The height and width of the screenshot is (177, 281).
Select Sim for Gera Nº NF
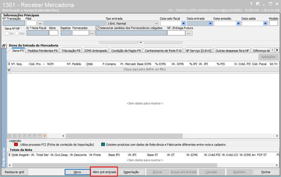(7, 33)
